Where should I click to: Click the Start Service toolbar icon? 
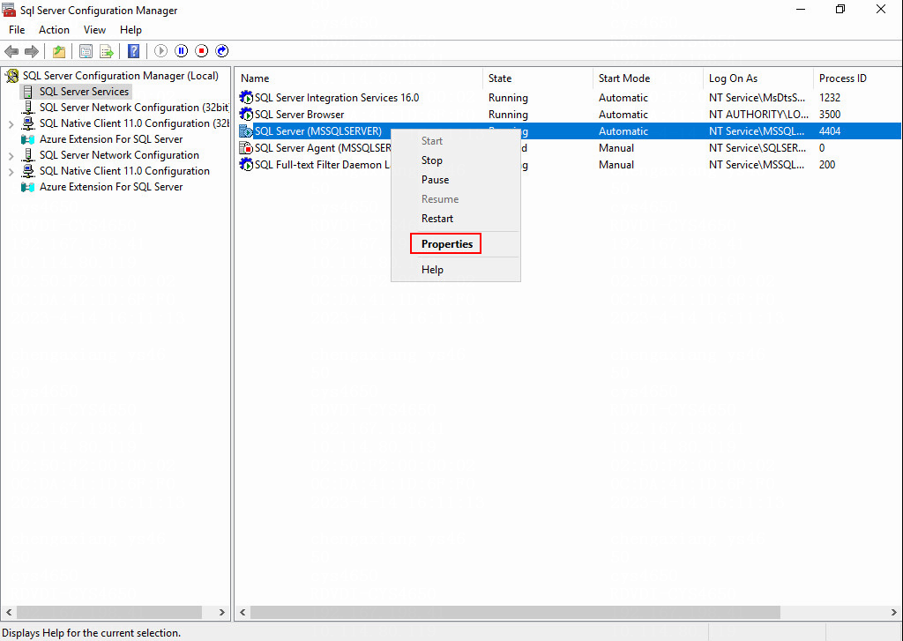coord(160,51)
